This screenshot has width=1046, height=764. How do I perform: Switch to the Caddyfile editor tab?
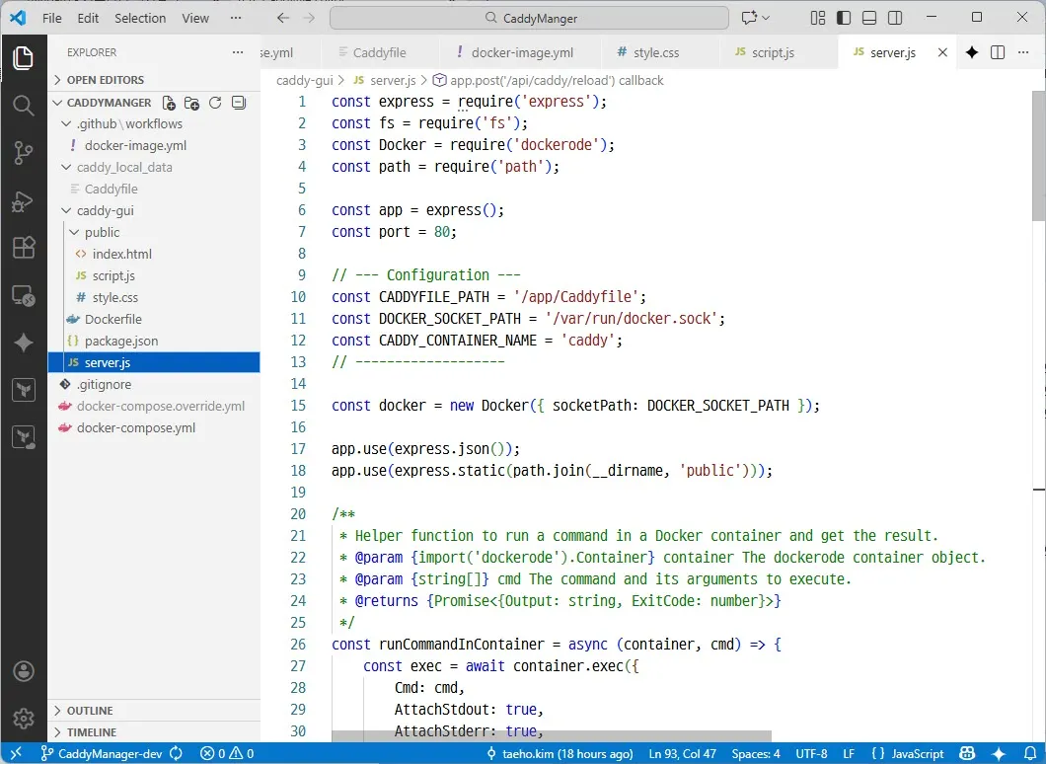tap(380, 52)
